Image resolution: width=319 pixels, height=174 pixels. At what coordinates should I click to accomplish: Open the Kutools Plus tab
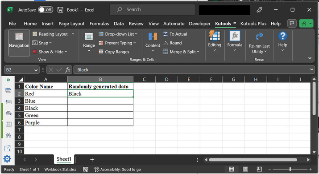[253, 24]
